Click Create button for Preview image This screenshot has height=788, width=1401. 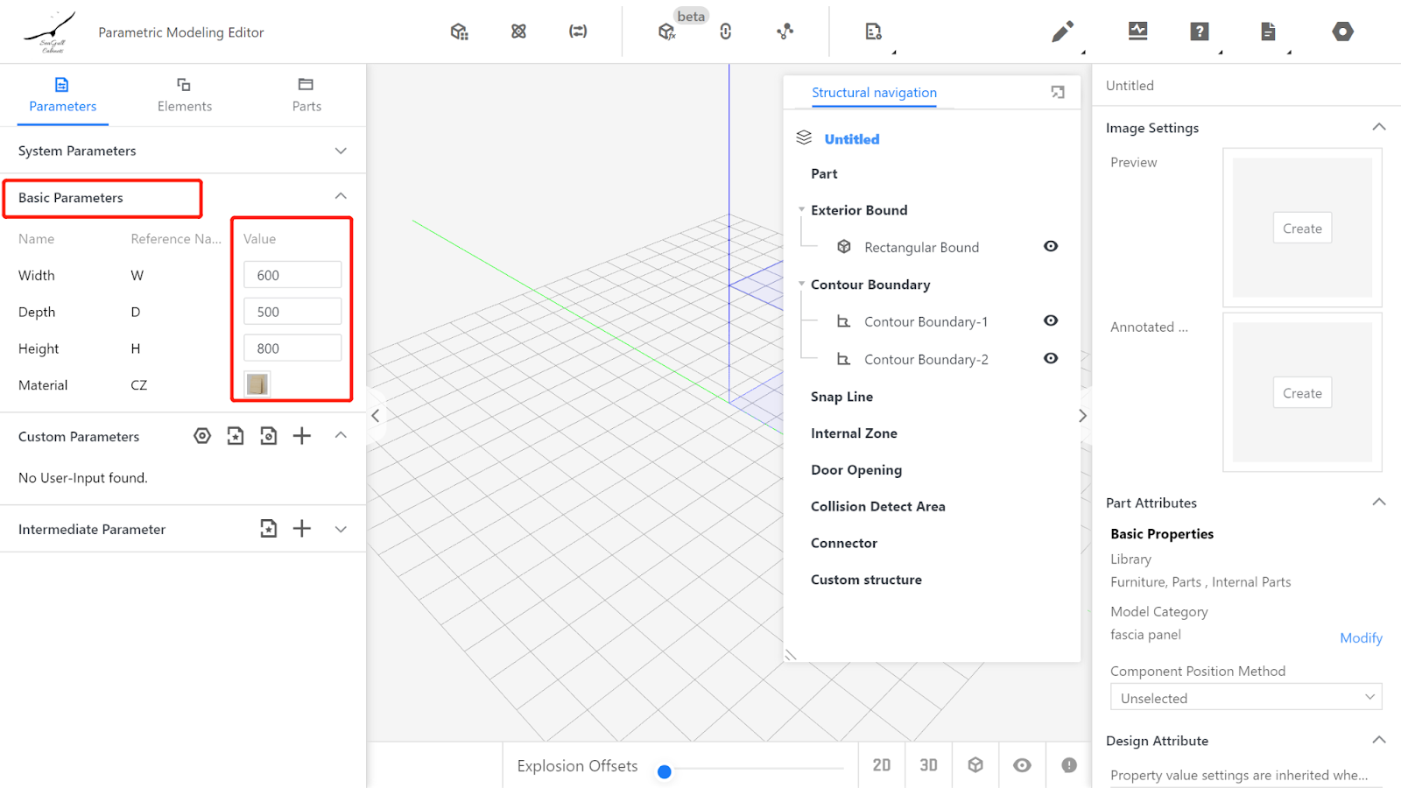click(x=1302, y=229)
